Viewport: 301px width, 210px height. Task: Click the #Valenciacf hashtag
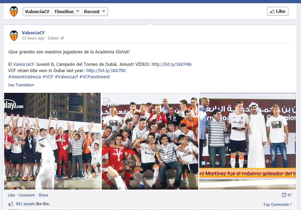(x=66, y=77)
